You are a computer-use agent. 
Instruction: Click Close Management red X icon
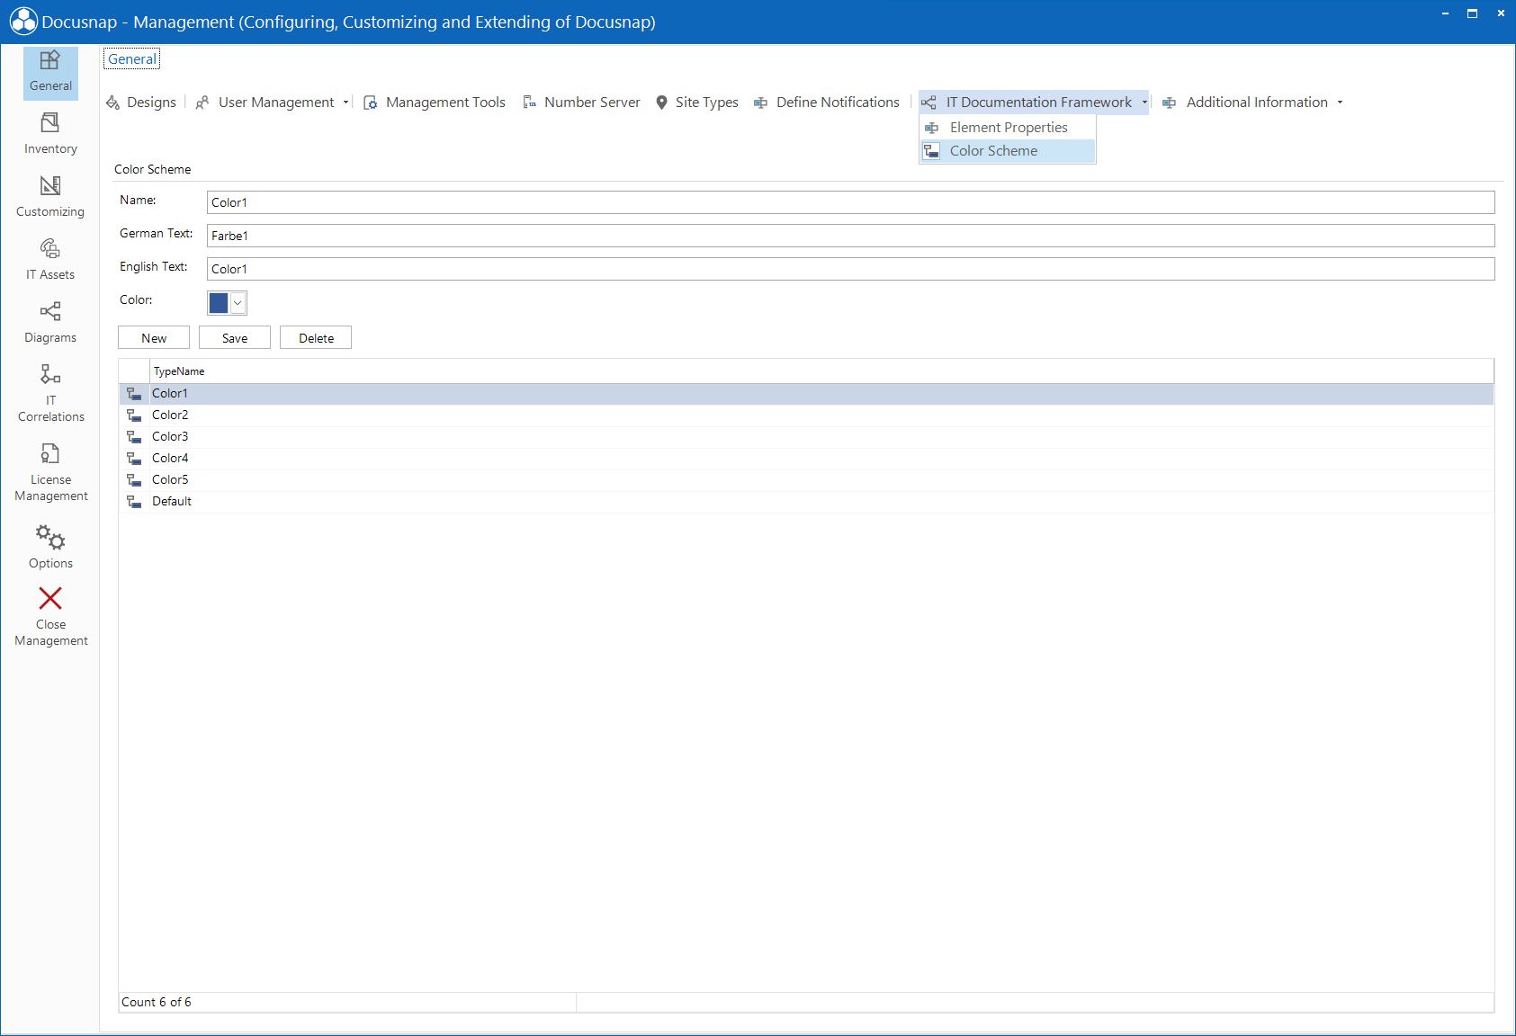(50, 598)
